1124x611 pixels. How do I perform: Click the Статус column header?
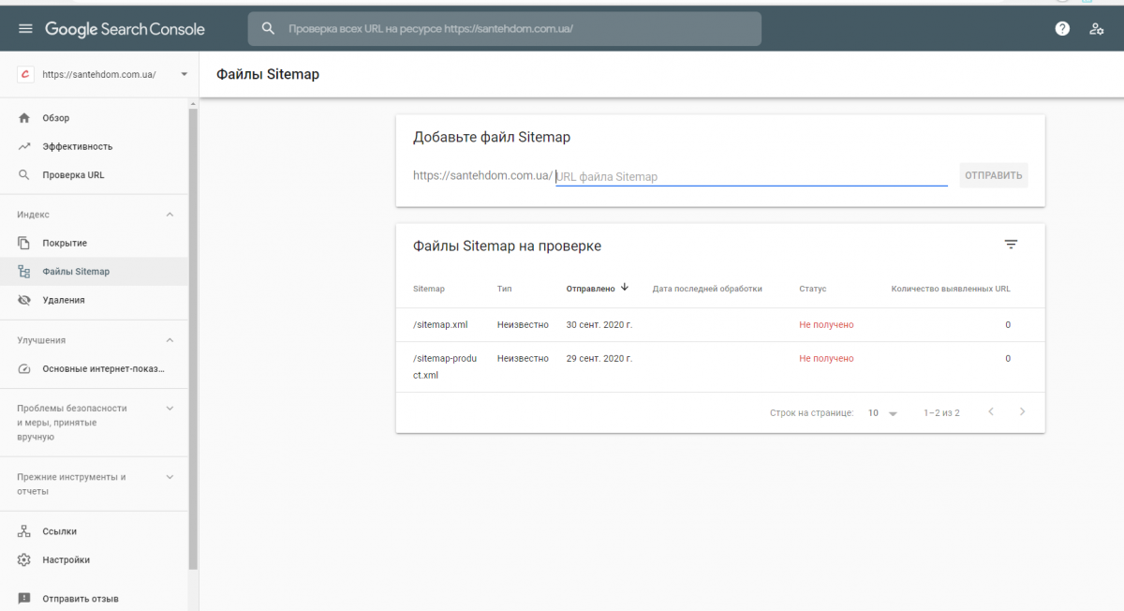tap(813, 289)
